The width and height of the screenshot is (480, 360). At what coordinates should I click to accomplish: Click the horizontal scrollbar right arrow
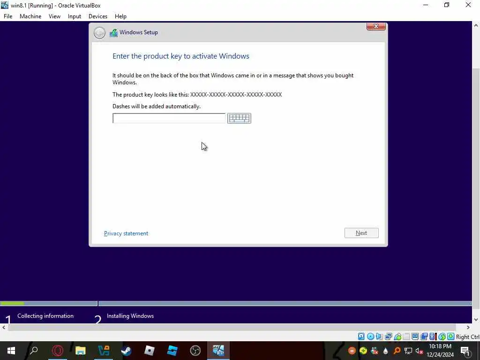[468, 327]
